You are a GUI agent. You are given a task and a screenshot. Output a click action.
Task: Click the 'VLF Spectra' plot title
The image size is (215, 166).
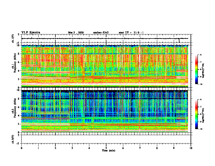coord(31,33)
